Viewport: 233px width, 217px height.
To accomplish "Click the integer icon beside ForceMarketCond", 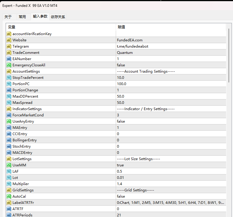I will [x=9, y=115].
